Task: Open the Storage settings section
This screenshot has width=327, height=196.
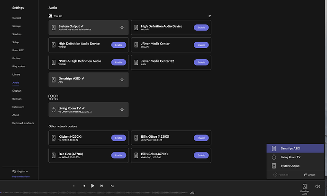Action: (16, 26)
